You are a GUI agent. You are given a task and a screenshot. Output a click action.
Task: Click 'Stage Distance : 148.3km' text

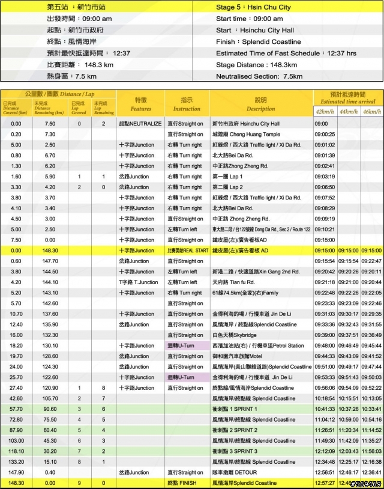tap(256, 65)
